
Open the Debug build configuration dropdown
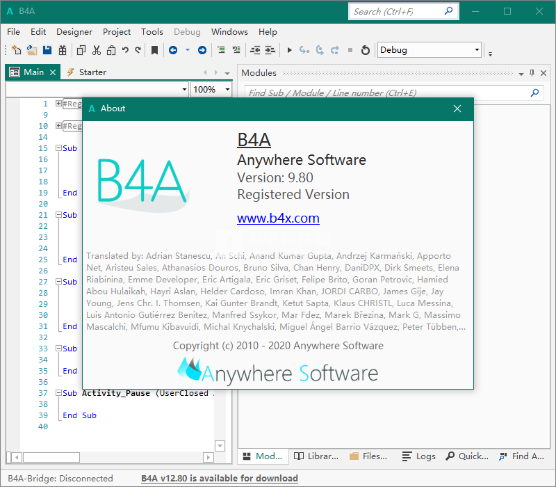tap(477, 50)
